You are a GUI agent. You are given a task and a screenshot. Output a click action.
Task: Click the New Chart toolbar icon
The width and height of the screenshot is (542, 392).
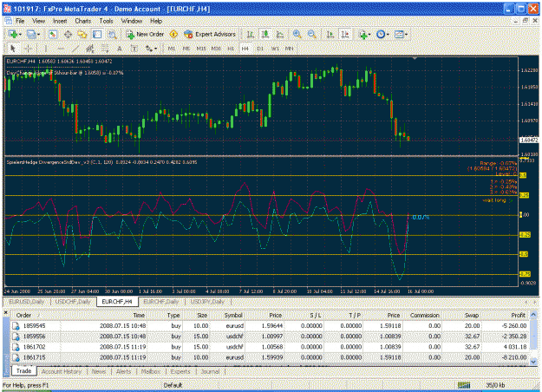(x=13, y=34)
